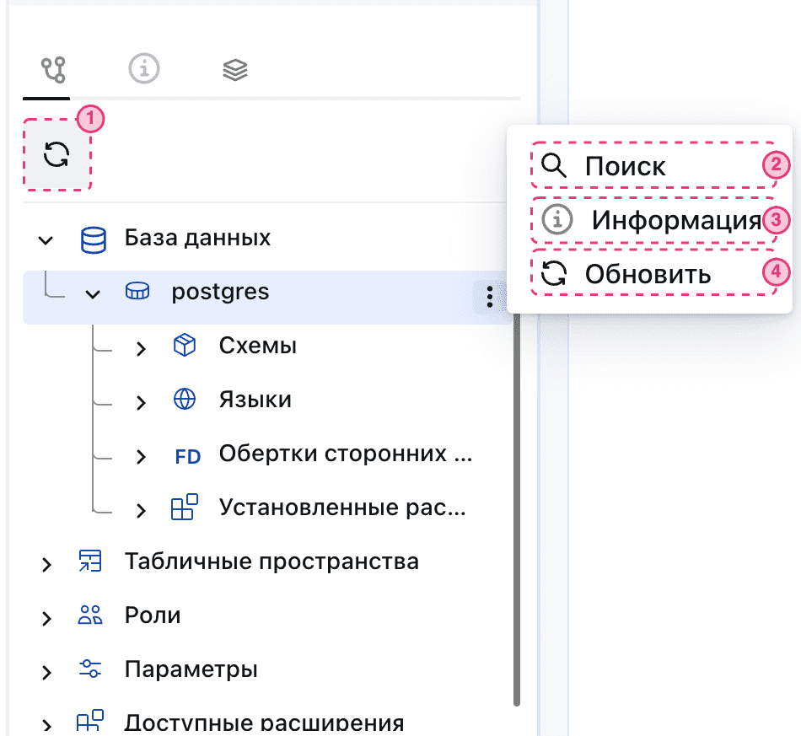Click the Схемы cube icon
The width and height of the screenshot is (801, 736).
pos(185,346)
